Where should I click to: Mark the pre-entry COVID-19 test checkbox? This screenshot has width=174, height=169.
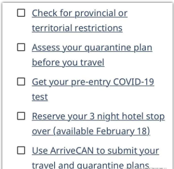click(21, 82)
